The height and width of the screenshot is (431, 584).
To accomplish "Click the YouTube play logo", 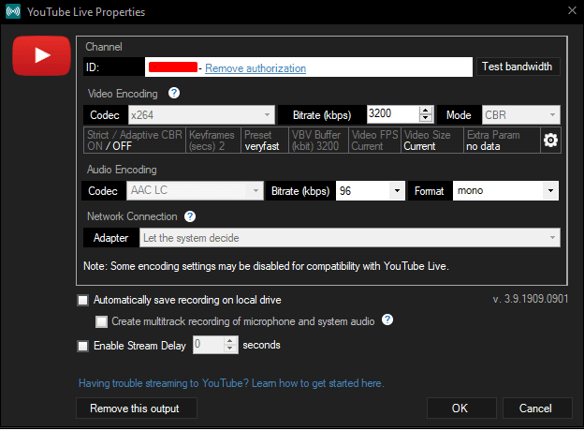I will (41, 55).
